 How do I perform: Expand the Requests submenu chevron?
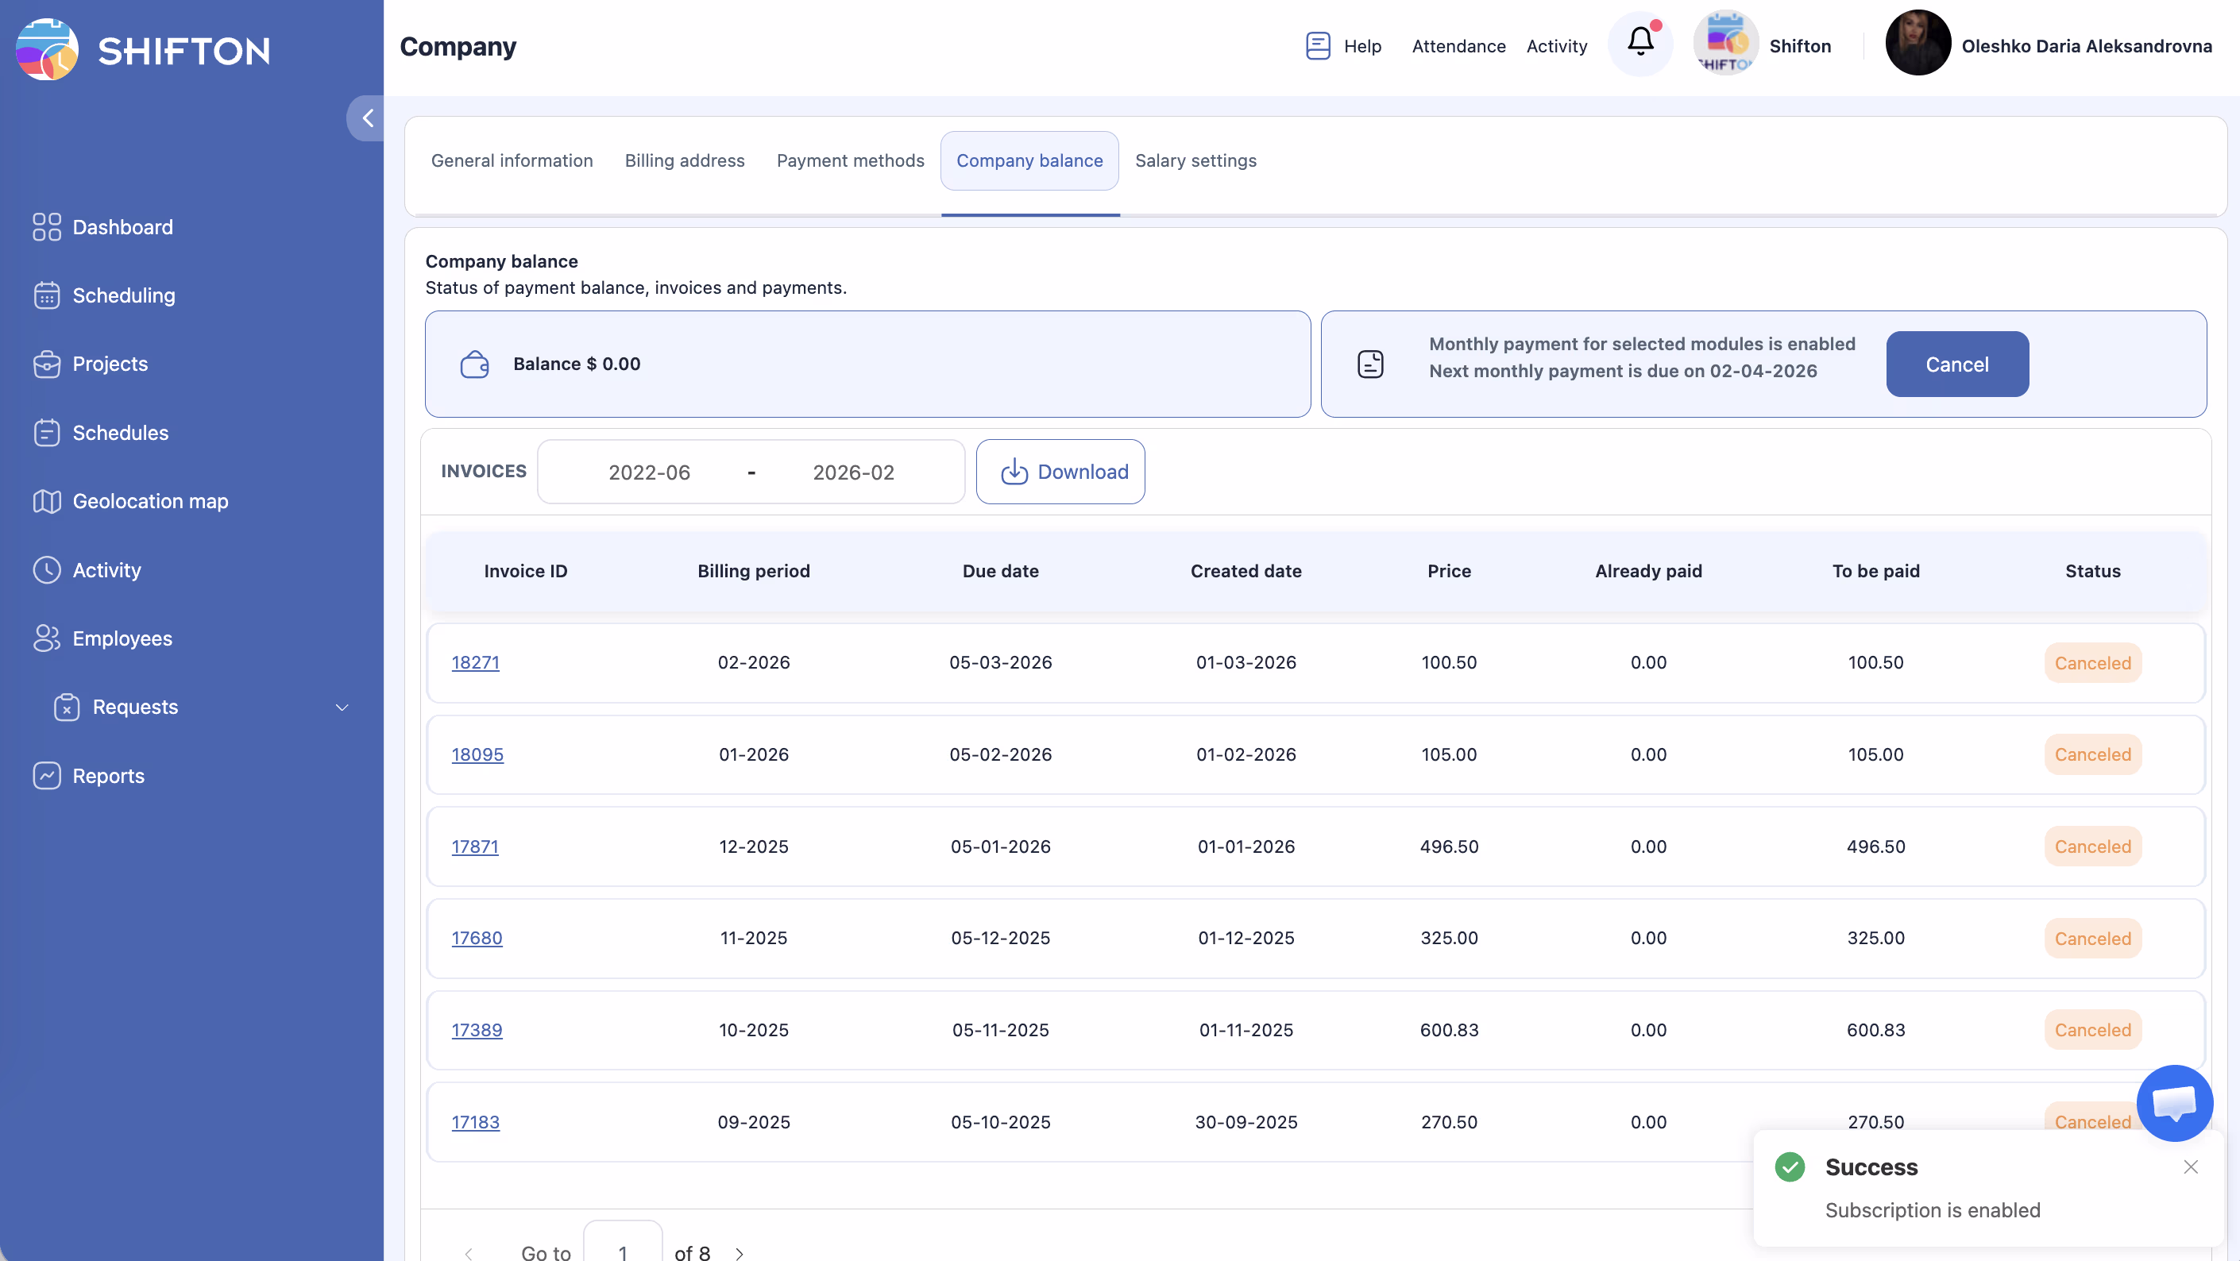[x=342, y=708]
